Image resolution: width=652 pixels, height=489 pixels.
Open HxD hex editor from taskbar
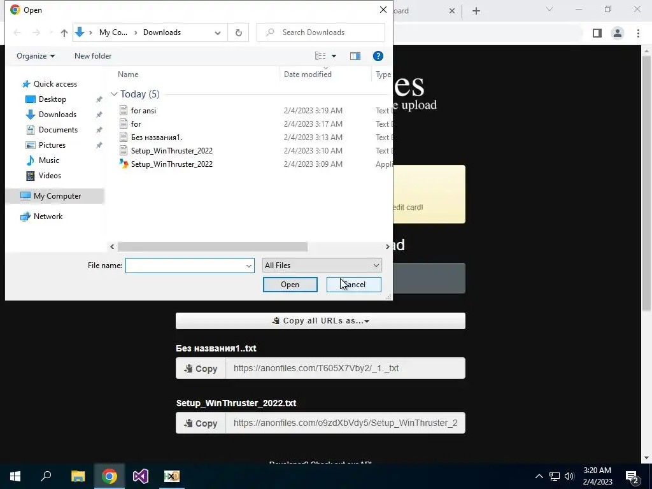pos(171,476)
